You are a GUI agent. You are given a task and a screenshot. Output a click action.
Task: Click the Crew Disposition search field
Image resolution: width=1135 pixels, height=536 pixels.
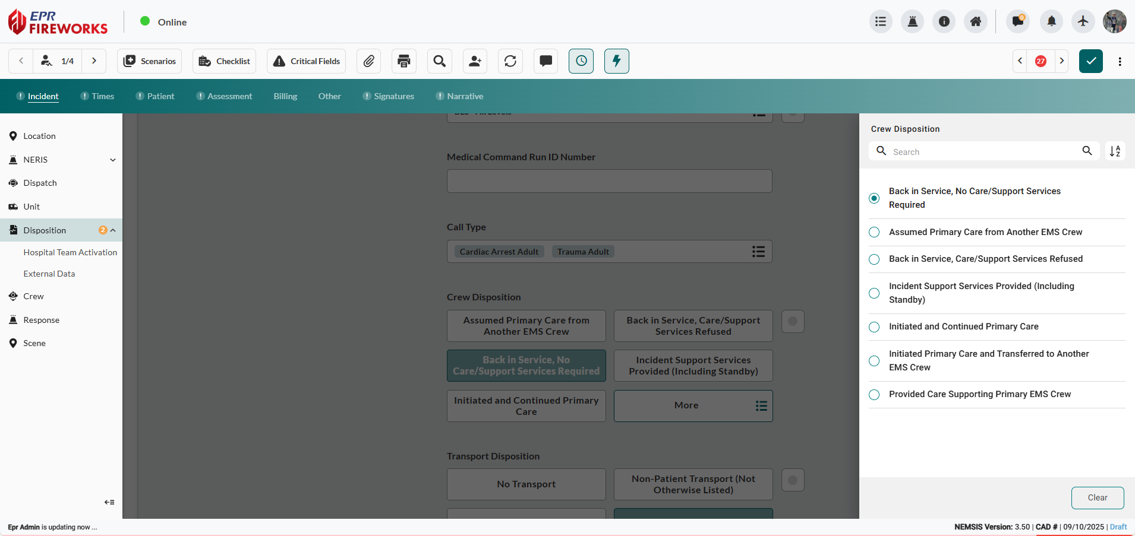(980, 151)
